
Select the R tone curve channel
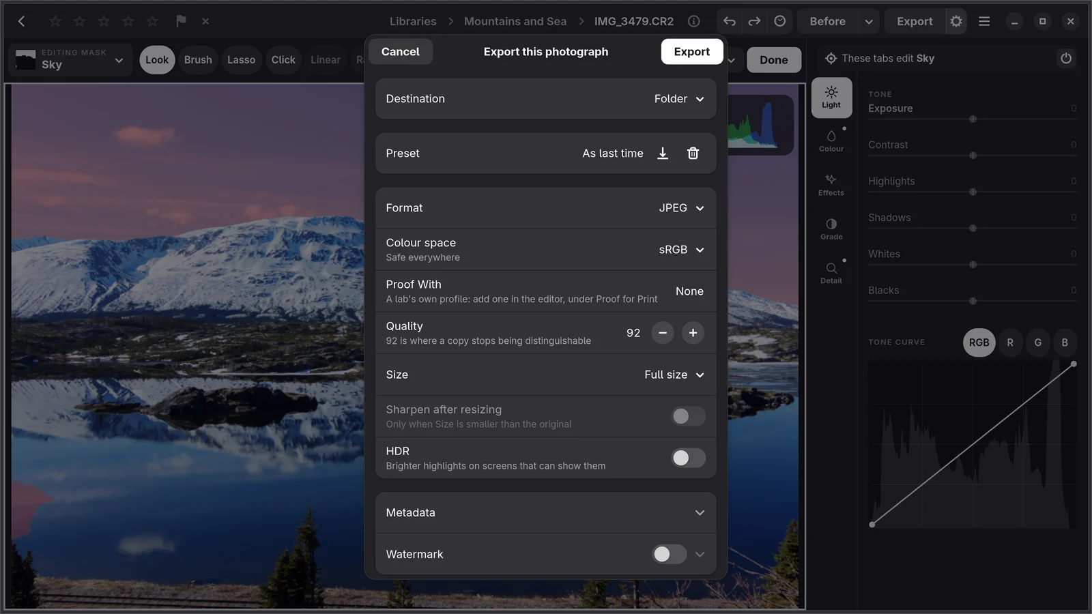1010,342
